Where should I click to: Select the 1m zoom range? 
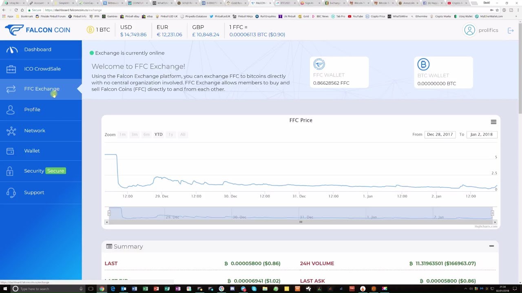122,134
